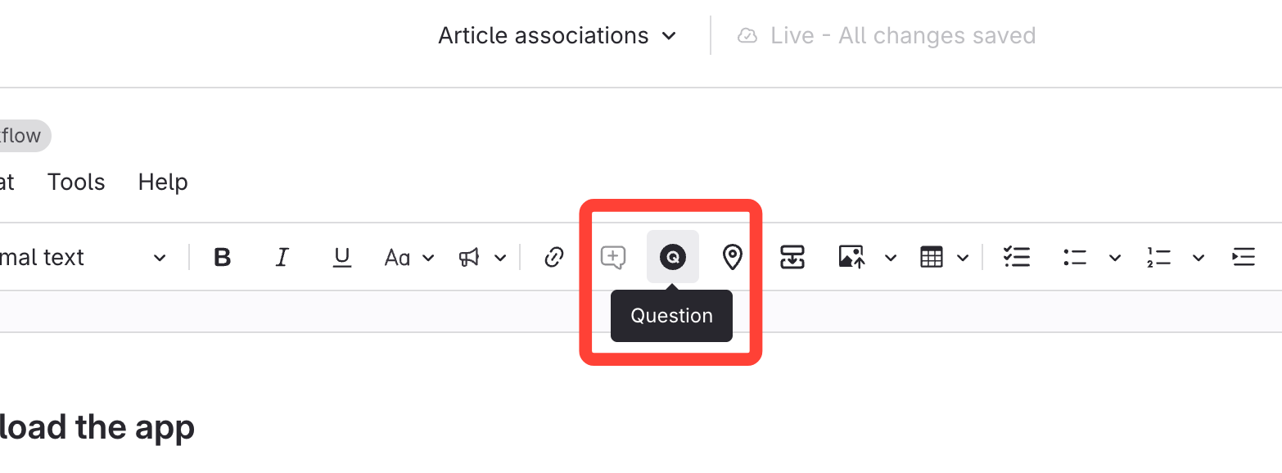This screenshot has height=473, width=1282.
Task: Click the insert section icon beside the pin
Action: pyautogui.click(x=792, y=258)
